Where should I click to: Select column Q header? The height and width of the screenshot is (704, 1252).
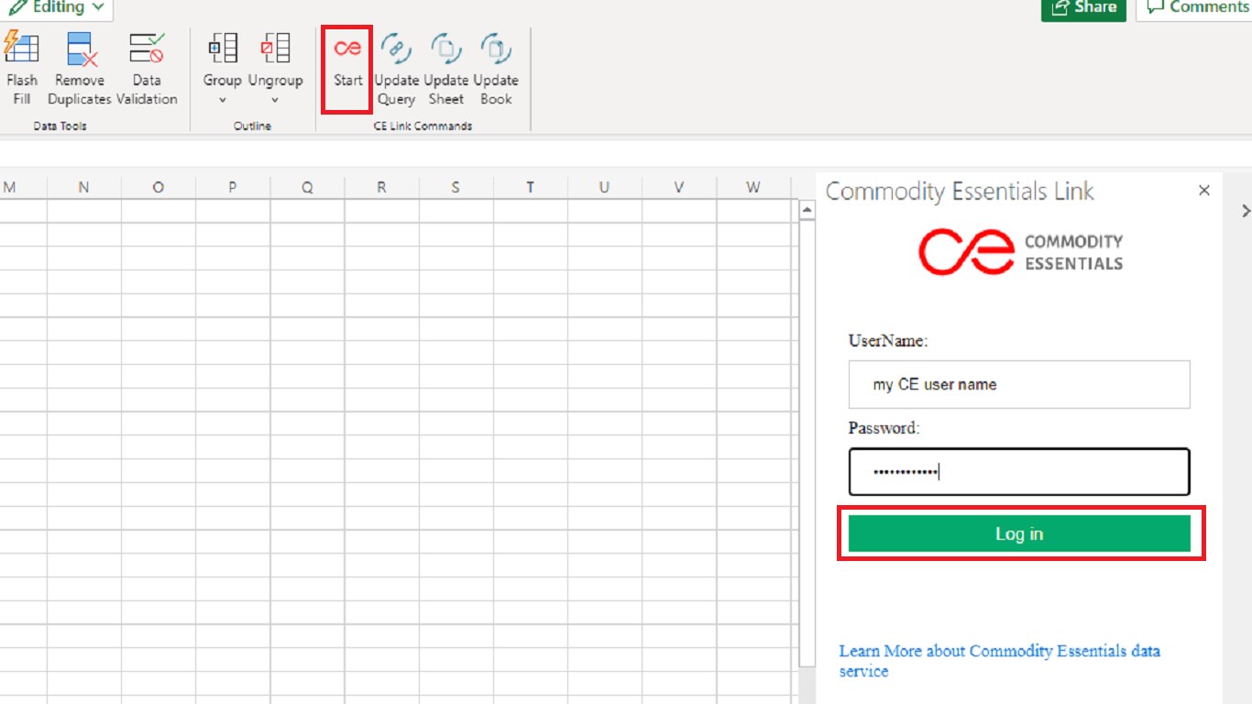click(307, 187)
